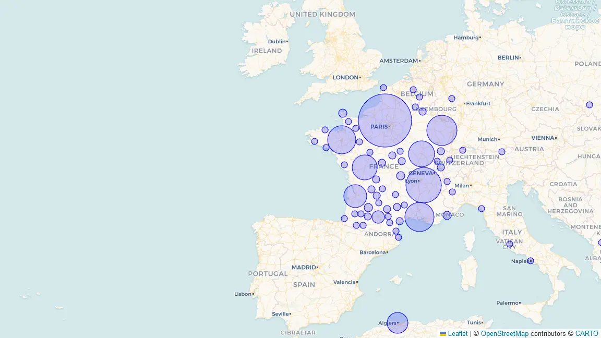The height and width of the screenshot is (338, 601).
Task: Click the circle between Monaco and San Marino
Action: click(482, 209)
